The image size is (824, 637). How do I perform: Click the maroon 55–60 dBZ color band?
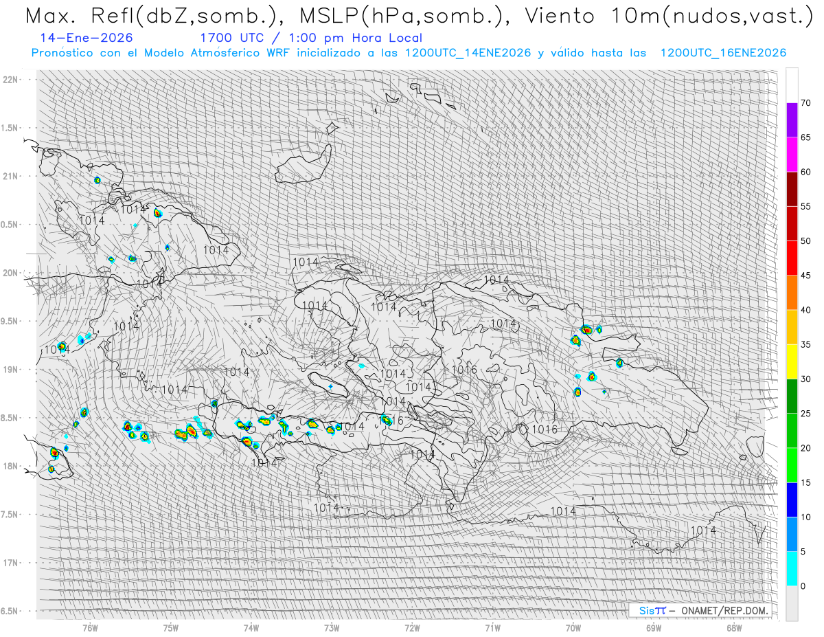click(792, 189)
